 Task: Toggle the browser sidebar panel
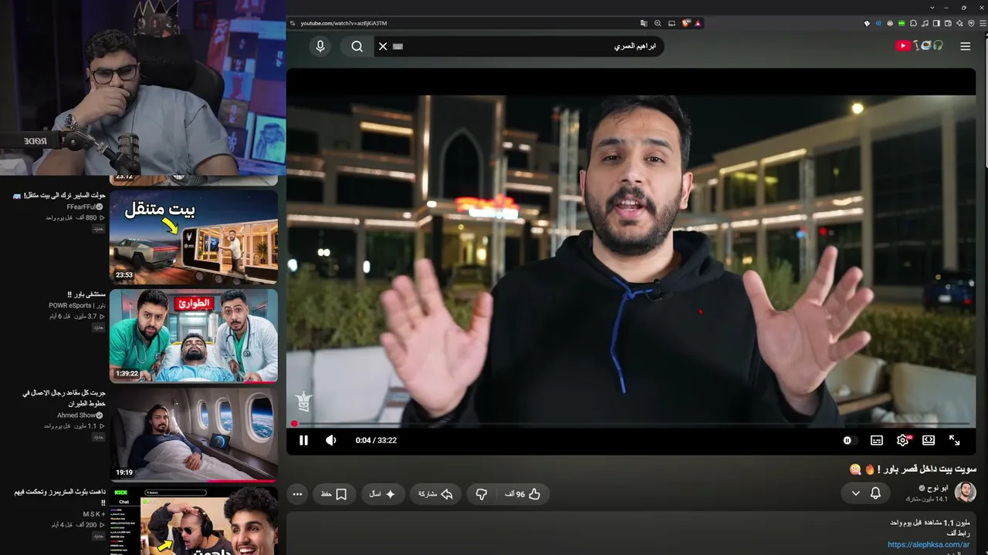[x=936, y=23]
